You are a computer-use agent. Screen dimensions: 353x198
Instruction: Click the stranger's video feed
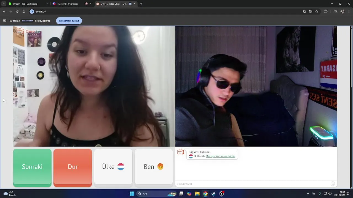click(94, 86)
